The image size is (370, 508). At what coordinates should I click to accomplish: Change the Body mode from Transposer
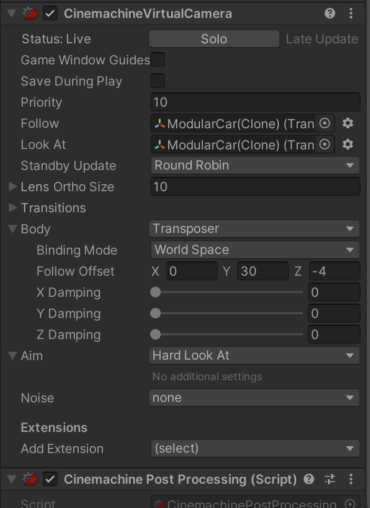point(254,229)
